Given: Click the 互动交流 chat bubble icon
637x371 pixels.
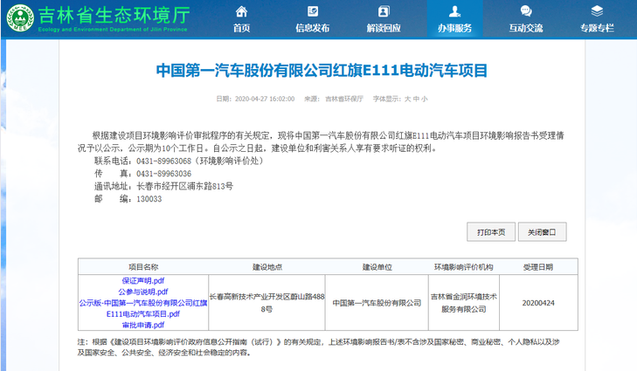Looking at the screenshot, I should [525, 11].
